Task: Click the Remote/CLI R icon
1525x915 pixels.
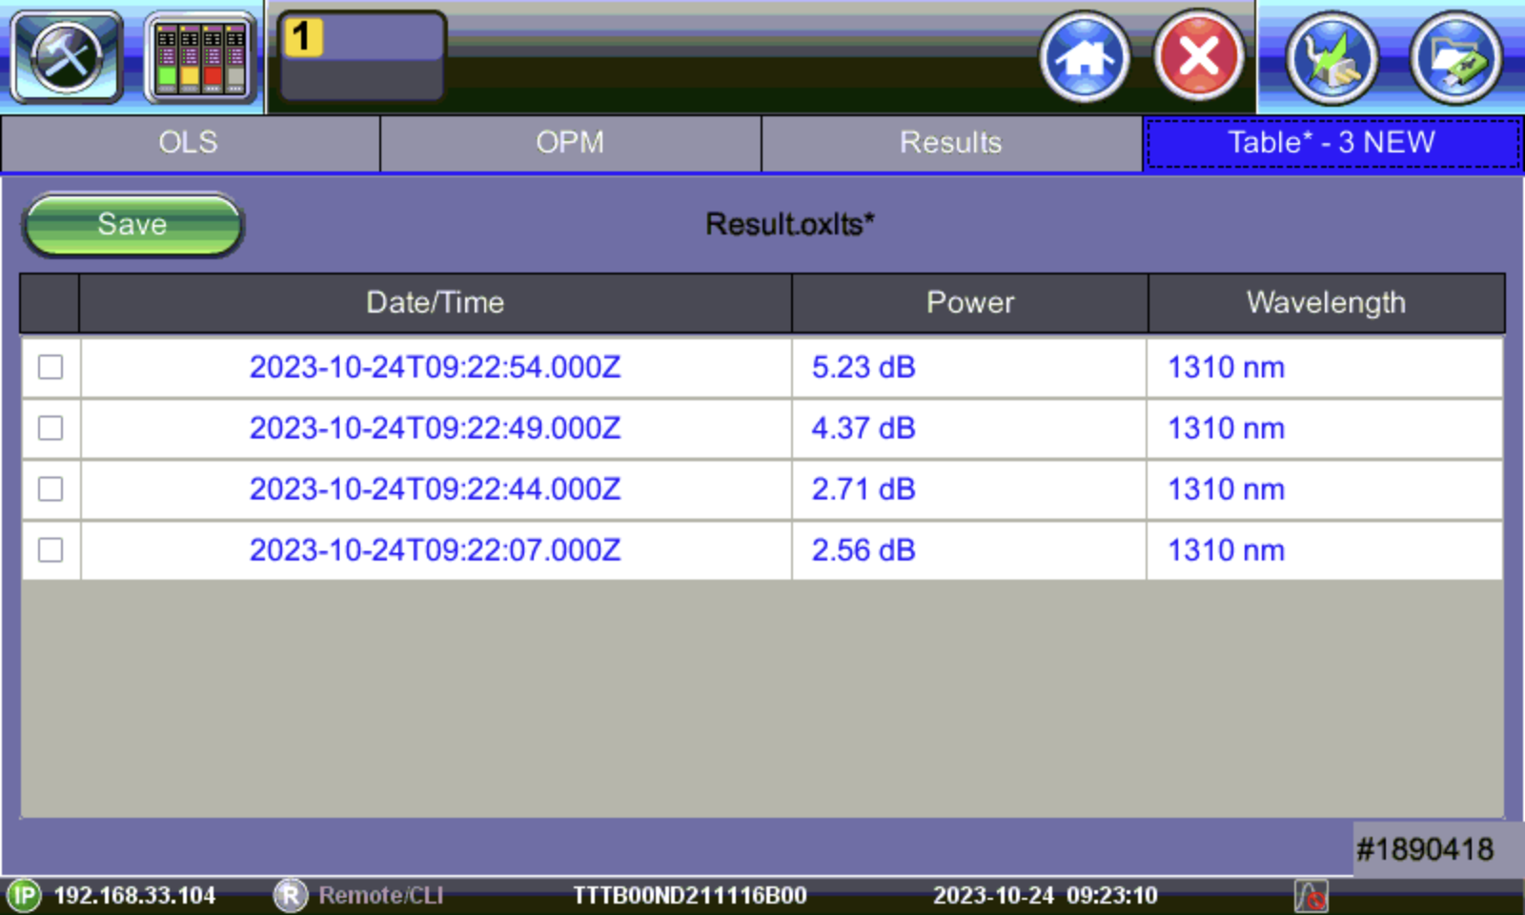Action: point(290,896)
